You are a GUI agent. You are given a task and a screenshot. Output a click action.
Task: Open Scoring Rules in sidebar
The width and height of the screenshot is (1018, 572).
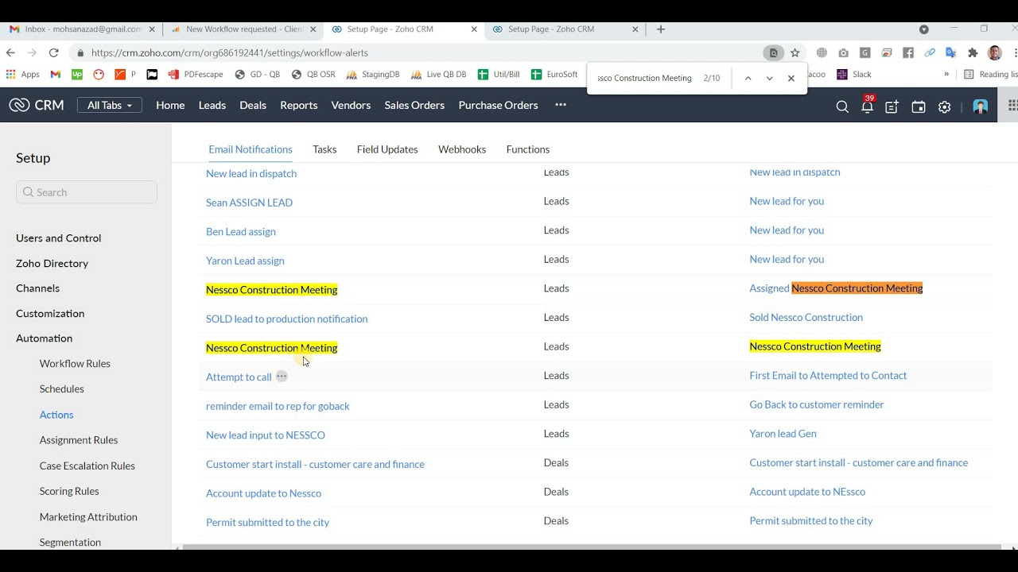pos(69,491)
